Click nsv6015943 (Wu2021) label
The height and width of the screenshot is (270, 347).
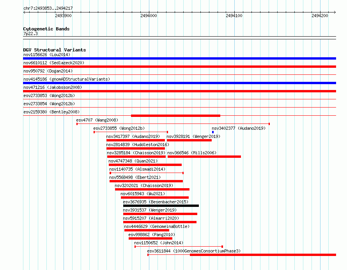tap(143, 194)
